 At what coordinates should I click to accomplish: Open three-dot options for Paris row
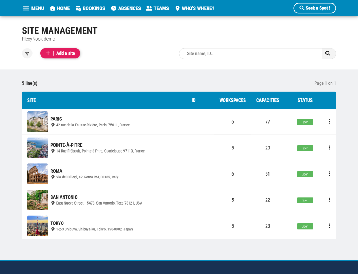(329, 121)
